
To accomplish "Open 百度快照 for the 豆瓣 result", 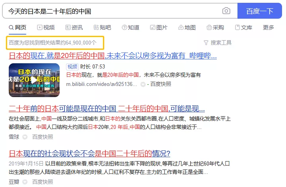I will point(43,182).
